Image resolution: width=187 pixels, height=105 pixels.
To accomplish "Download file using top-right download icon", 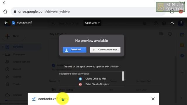I will pyautogui.click(x=172, y=23).
